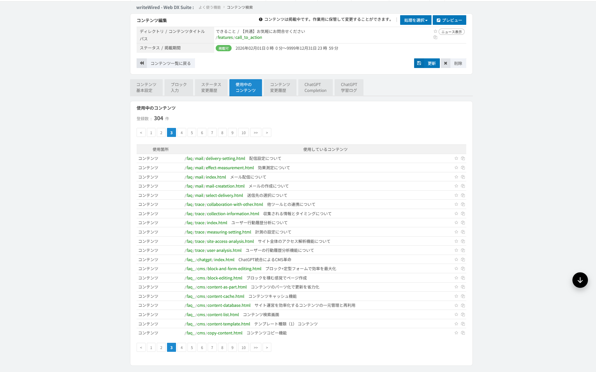Click the 掲載可 status badge

pos(223,48)
